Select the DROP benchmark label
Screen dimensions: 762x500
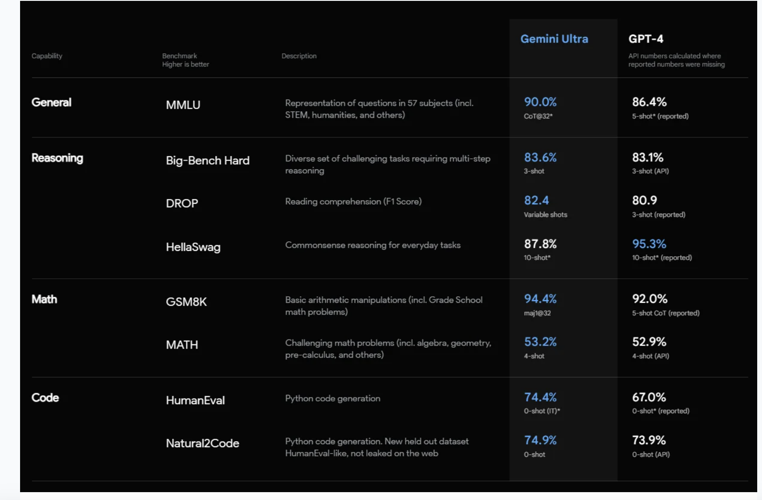182,203
